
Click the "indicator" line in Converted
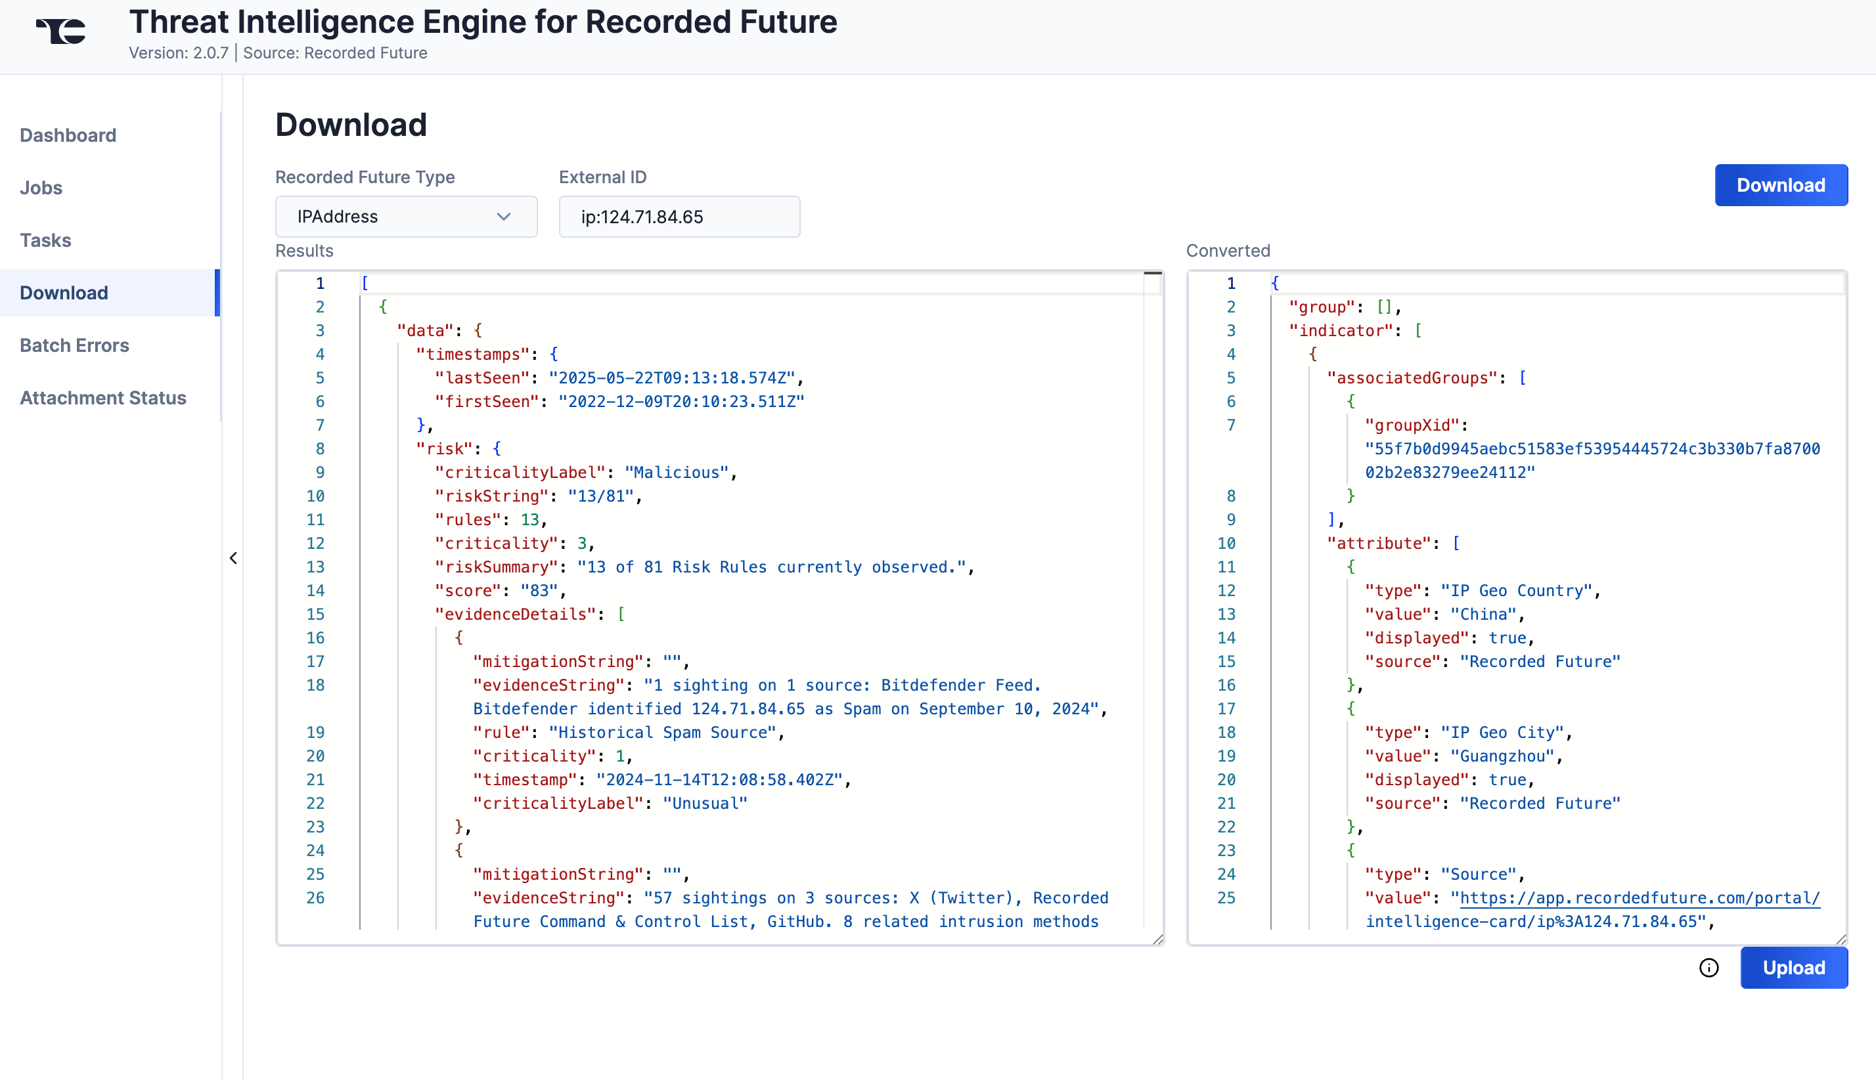point(1355,331)
